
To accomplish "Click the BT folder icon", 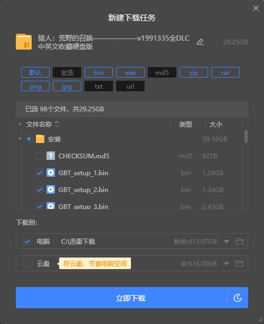I will coord(24,42).
